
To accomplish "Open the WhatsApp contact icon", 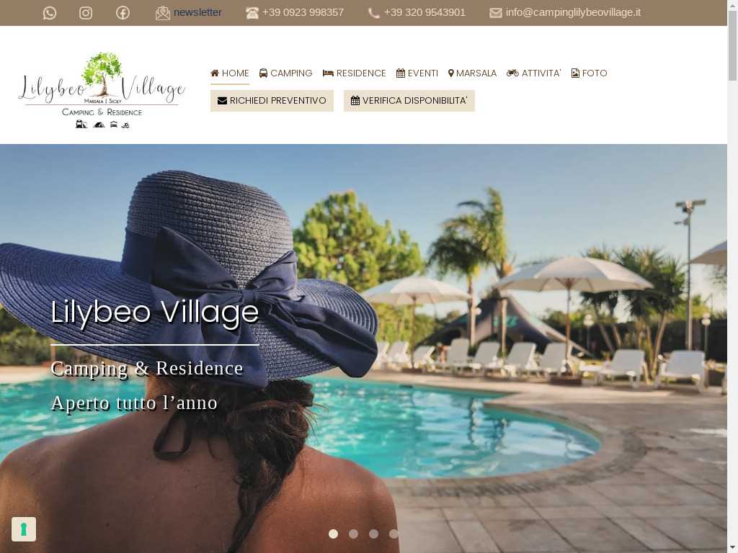I will pos(50,13).
